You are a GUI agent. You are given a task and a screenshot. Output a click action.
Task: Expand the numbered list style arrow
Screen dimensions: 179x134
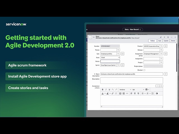coord(150,94)
